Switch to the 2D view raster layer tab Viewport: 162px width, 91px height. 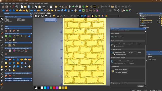[40, 13]
